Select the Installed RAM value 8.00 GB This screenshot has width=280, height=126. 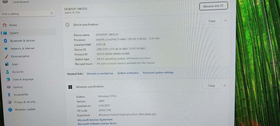click(x=101, y=44)
